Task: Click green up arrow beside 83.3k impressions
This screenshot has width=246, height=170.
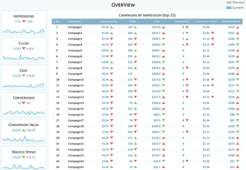Action: [111, 27]
